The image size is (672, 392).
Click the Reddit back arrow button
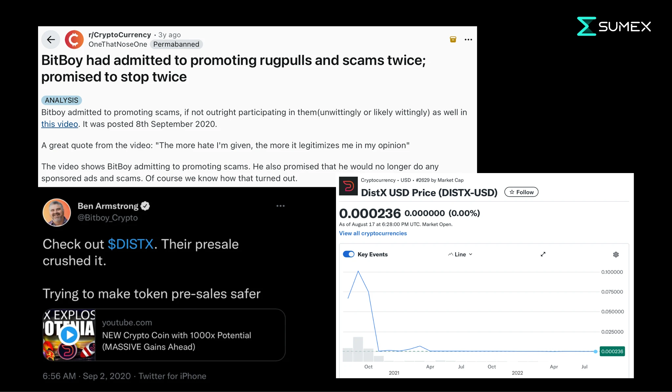(51, 40)
